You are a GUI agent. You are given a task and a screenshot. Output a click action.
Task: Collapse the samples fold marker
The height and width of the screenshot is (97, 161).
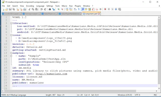pos(11,53)
